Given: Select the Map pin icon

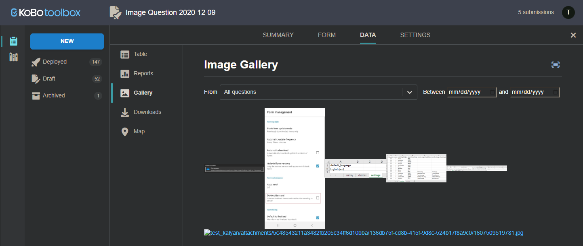Looking at the screenshot, I should [125, 131].
